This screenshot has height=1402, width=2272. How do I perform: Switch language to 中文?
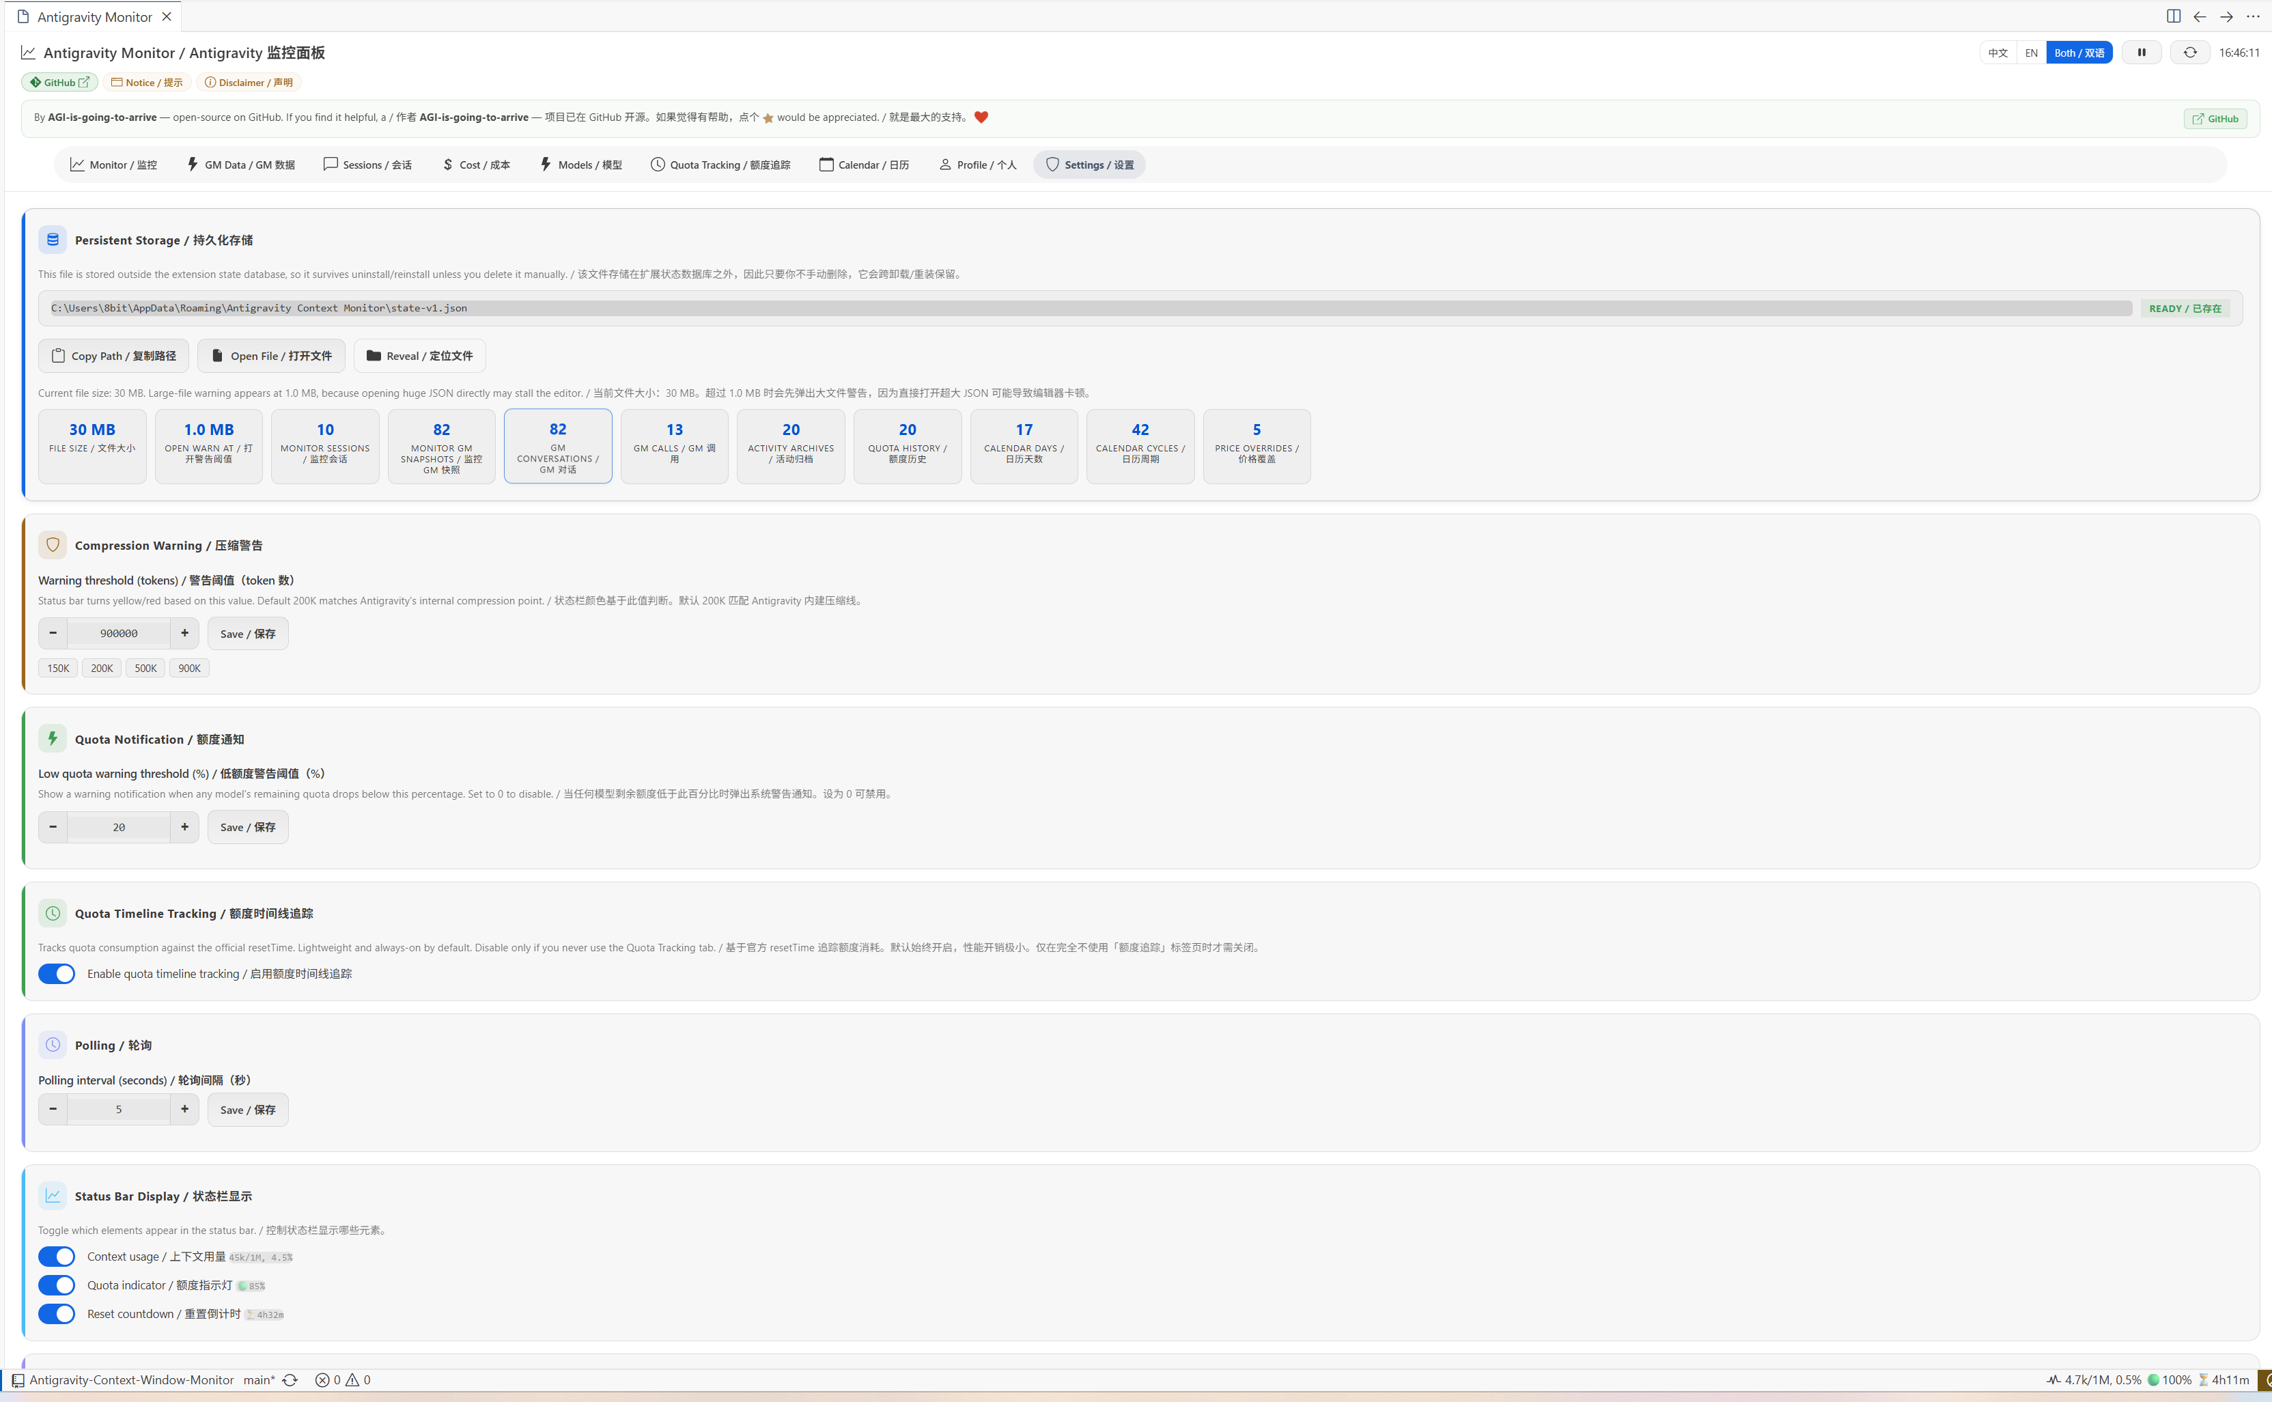(x=1999, y=53)
